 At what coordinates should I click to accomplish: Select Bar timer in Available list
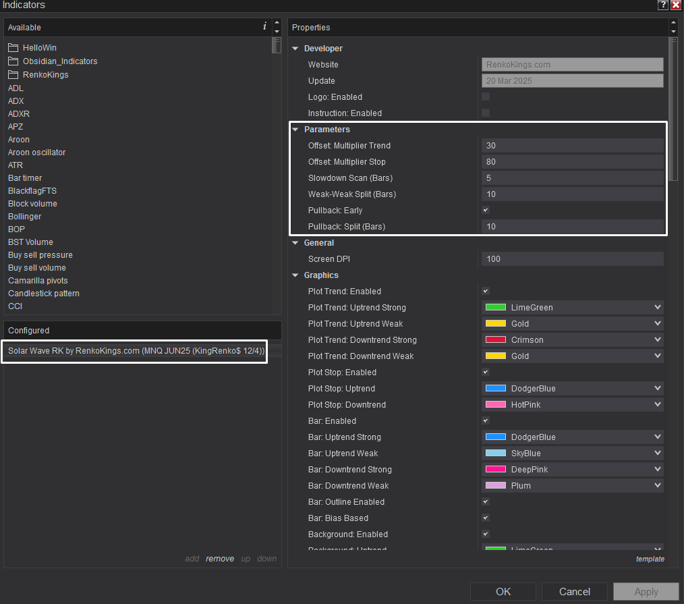point(25,177)
